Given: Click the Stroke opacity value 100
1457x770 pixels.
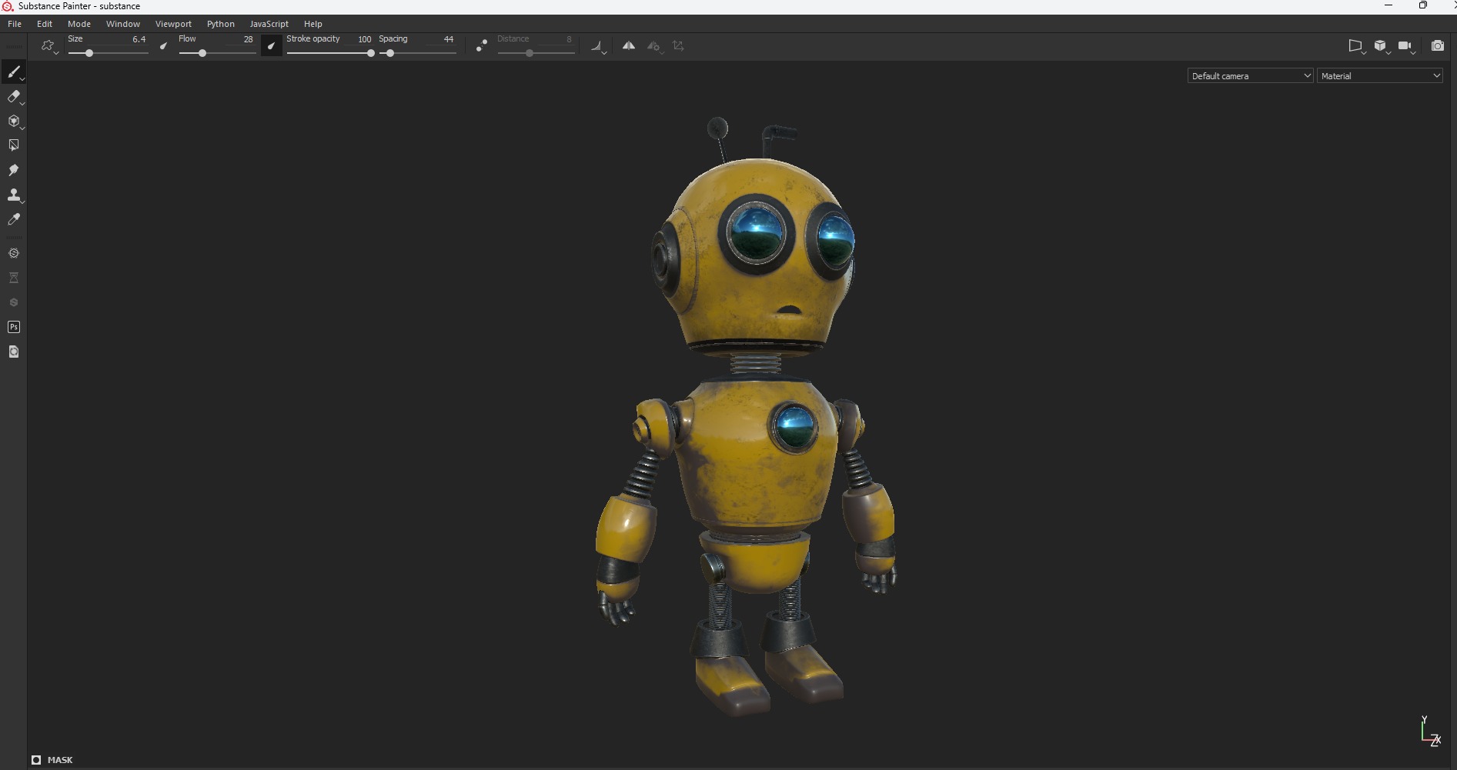Looking at the screenshot, I should coord(364,39).
